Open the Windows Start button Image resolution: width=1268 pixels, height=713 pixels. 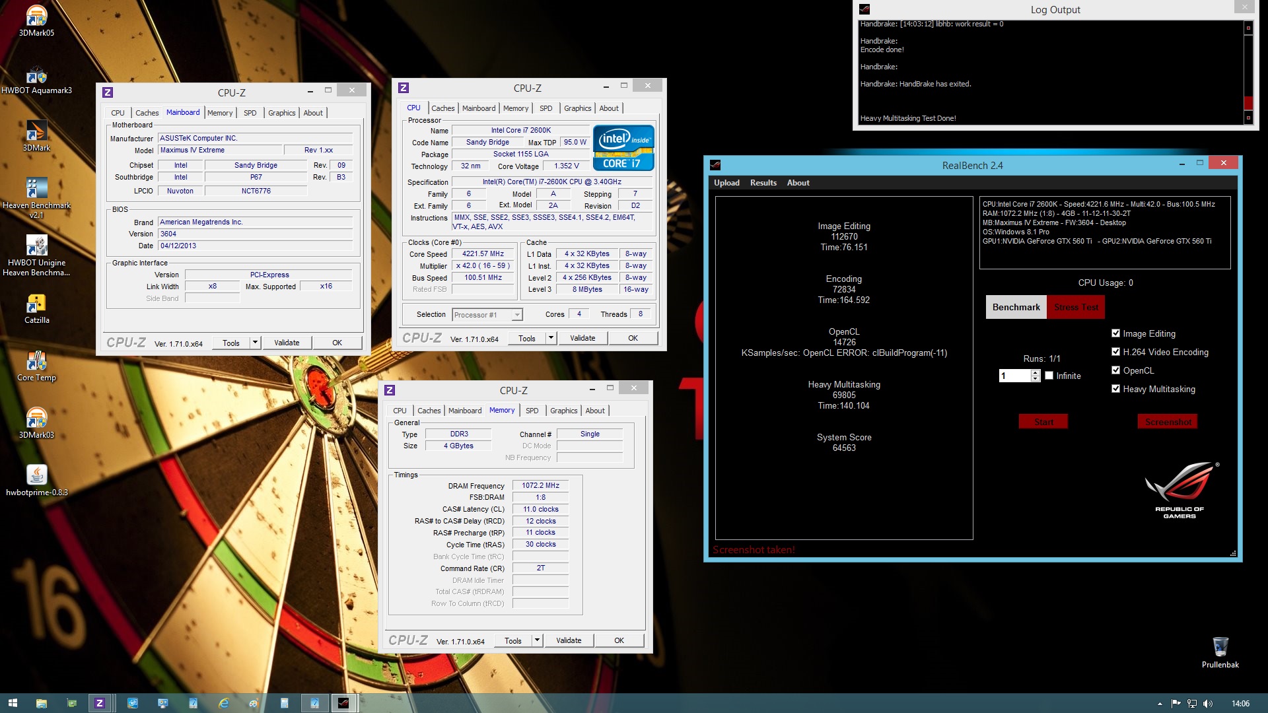13,703
